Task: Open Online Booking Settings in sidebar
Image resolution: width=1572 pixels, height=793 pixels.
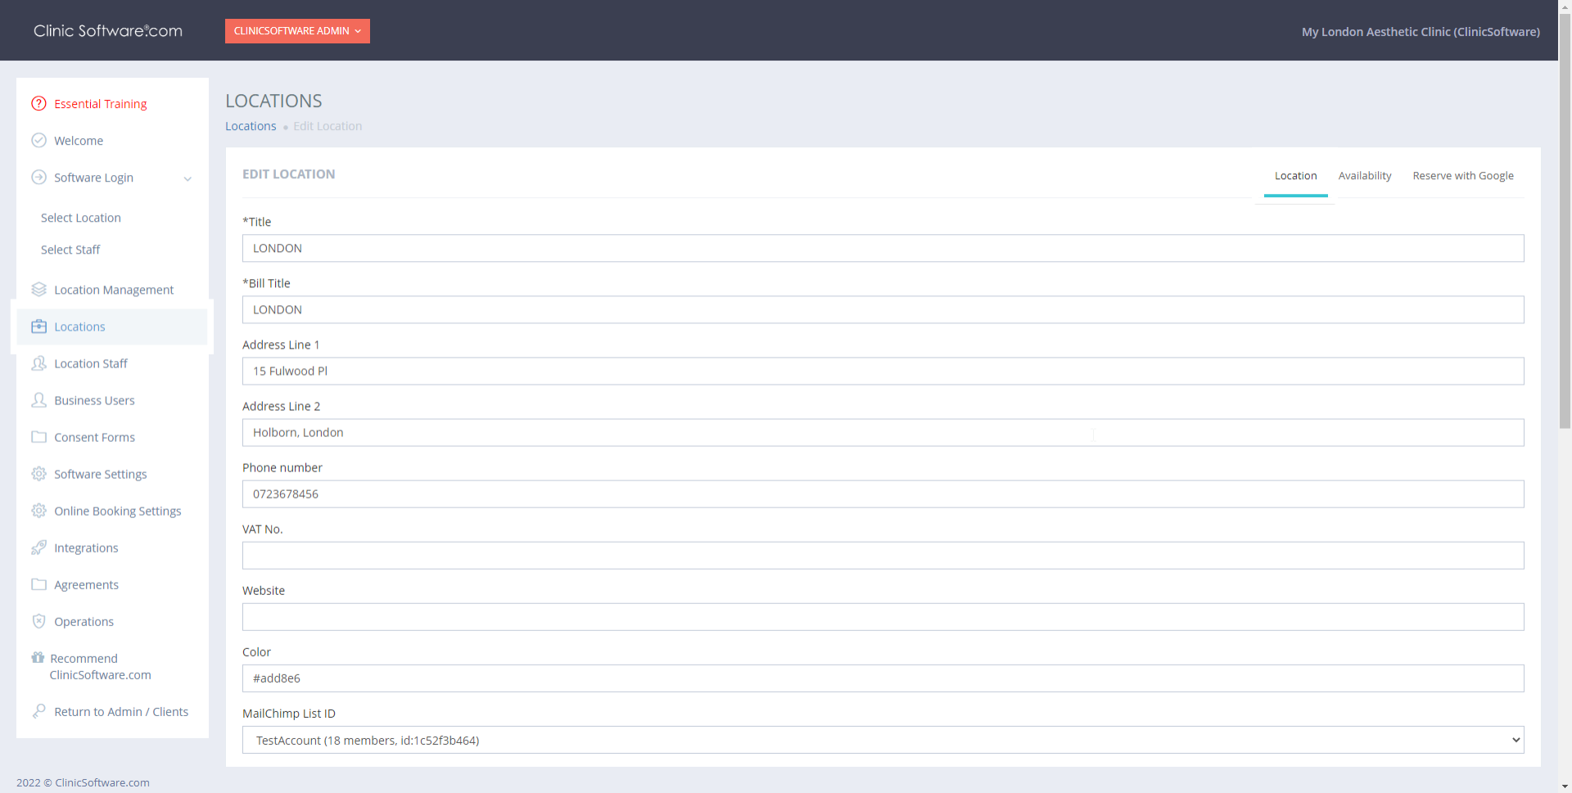Action: click(117, 511)
